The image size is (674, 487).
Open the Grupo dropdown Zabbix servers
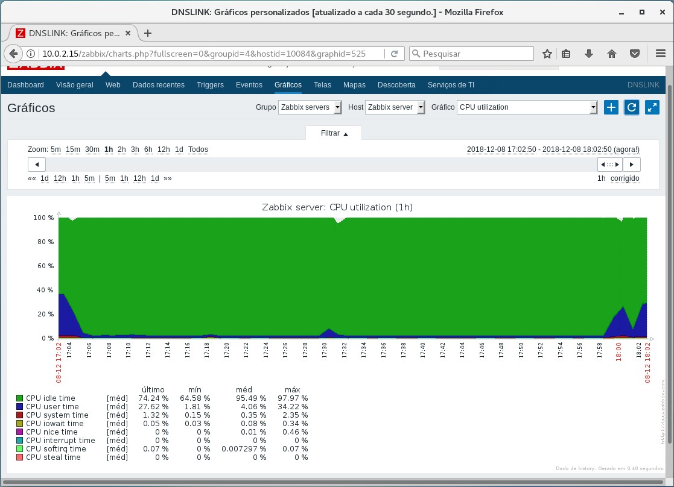310,107
